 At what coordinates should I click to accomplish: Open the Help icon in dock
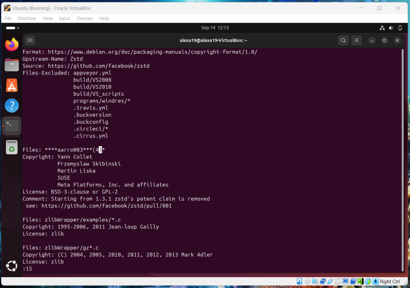(12, 106)
